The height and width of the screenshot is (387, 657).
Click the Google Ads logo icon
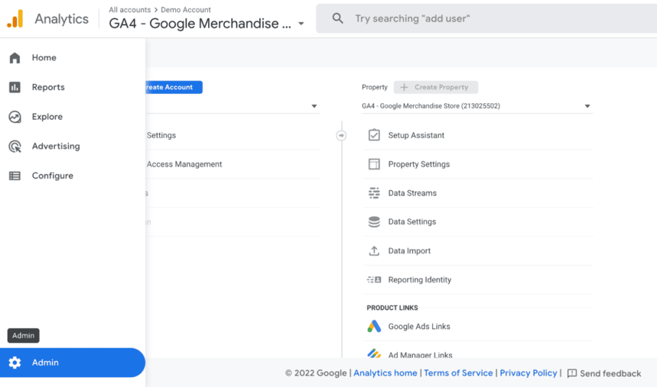374,327
